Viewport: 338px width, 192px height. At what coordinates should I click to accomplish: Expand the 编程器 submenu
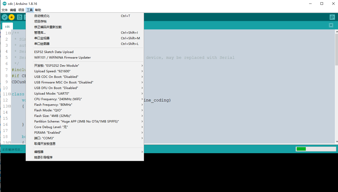point(85,152)
